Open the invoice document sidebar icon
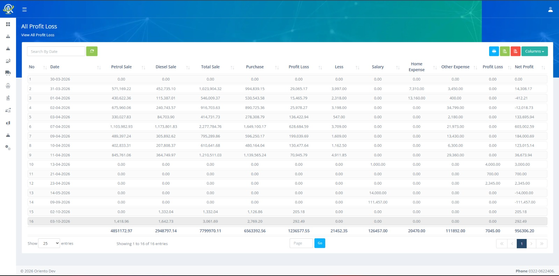Image resolution: width=559 pixels, height=276 pixels. pos(8,98)
